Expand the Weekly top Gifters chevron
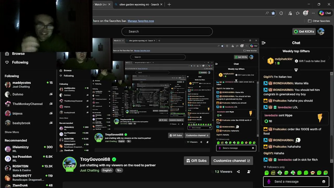Viewport: 334px width, 188px height. point(296,70)
